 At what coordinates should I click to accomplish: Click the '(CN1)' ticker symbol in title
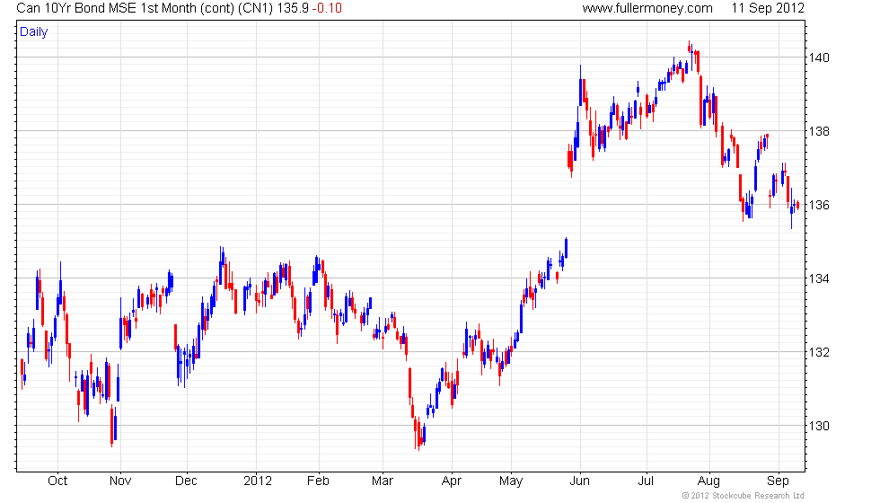[x=257, y=8]
